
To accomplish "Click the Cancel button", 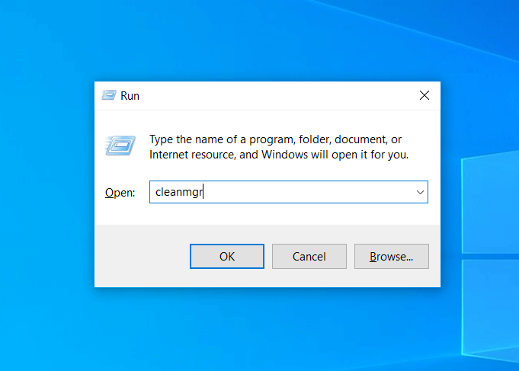I will tap(309, 256).
